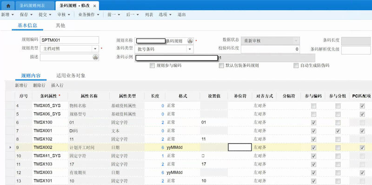The image size is (372, 185).
Task: Toggle PC匹配项 checkbox for row 12
Action: (x=362, y=172)
